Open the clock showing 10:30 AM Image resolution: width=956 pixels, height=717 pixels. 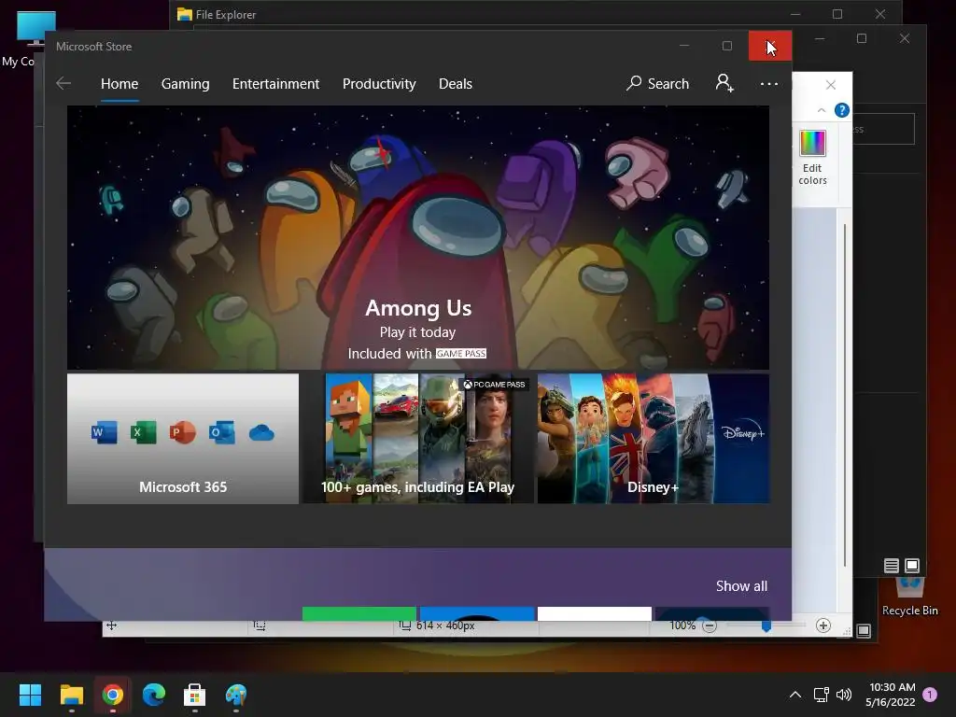click(x=891, y=695)
